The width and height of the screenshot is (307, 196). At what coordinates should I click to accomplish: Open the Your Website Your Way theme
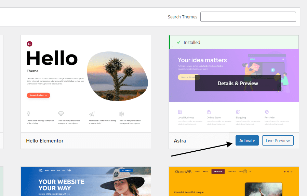click(86, 181)
